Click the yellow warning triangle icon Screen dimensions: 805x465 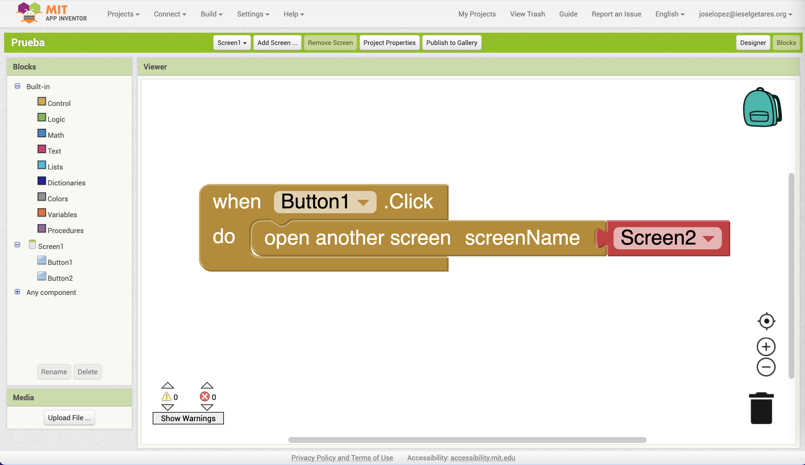tap(166, 397)
